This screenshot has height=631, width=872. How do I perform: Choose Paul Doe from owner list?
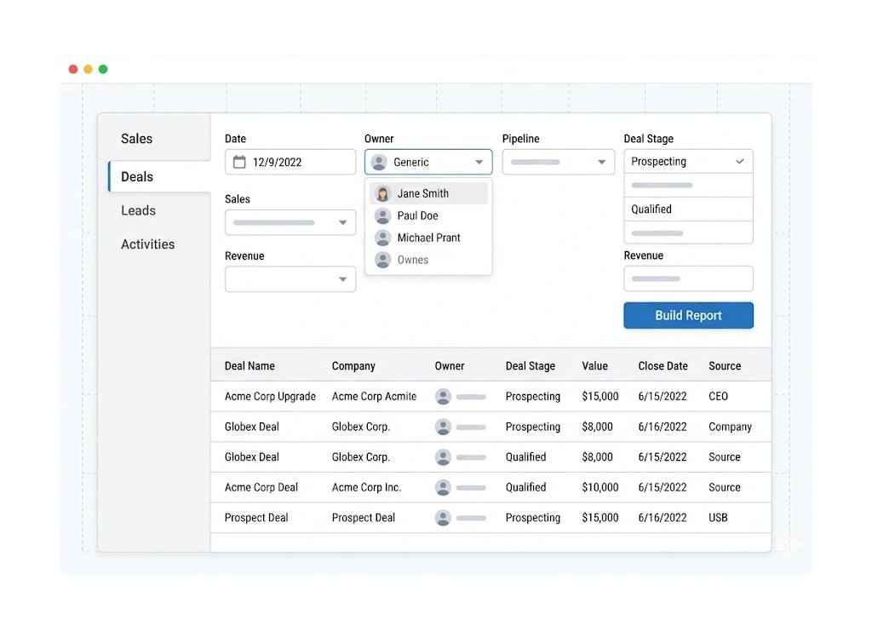tap(429, 215)
